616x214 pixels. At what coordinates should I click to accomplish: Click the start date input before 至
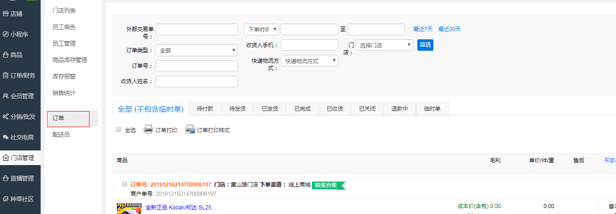[310, 29]
